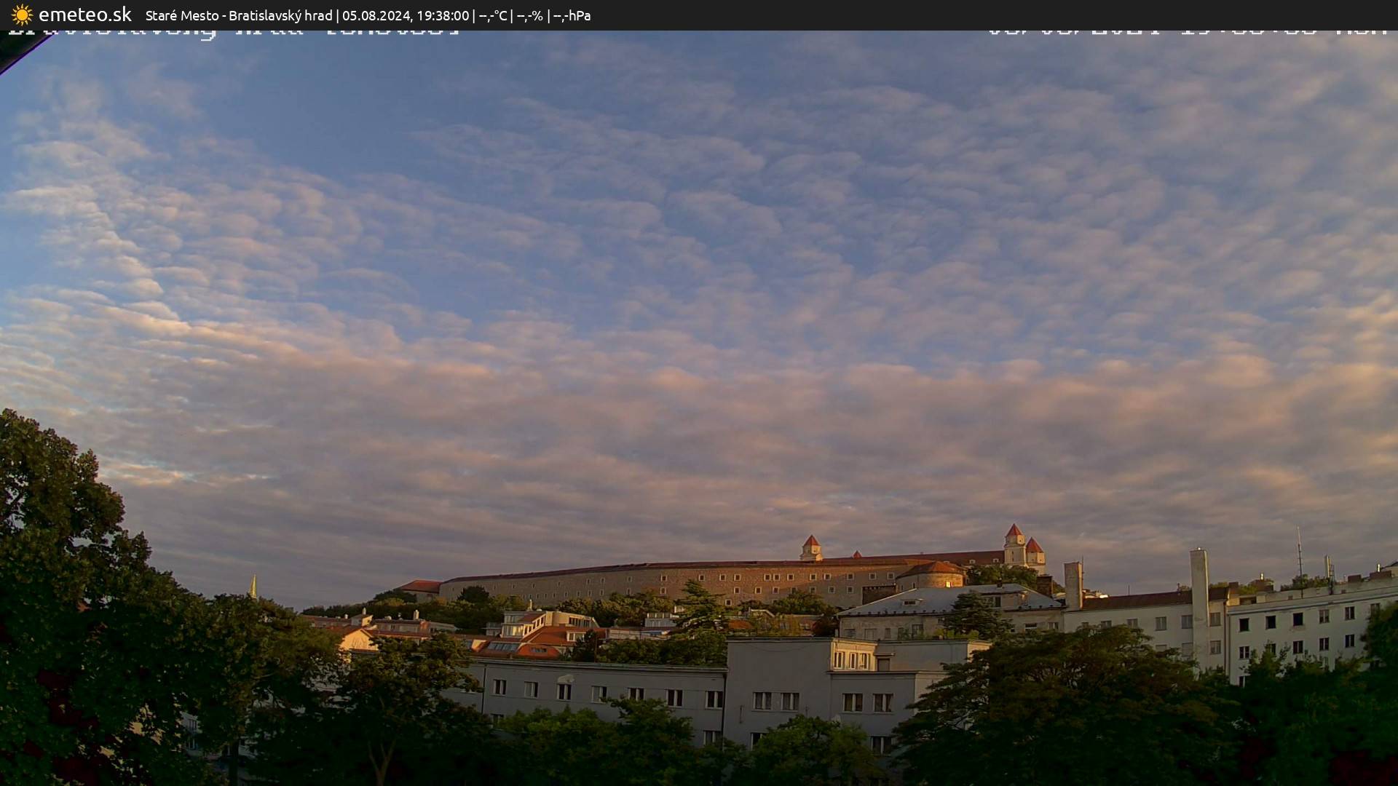Click the date 05.08.2024 in header
The width and height of the screenshot is (1398, 786).
tap(376, 15)
